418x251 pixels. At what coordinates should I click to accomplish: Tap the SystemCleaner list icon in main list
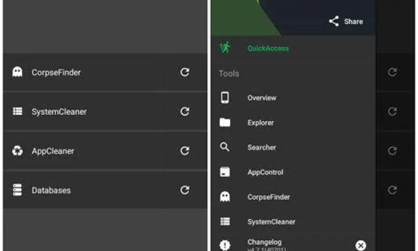point(17,112)
